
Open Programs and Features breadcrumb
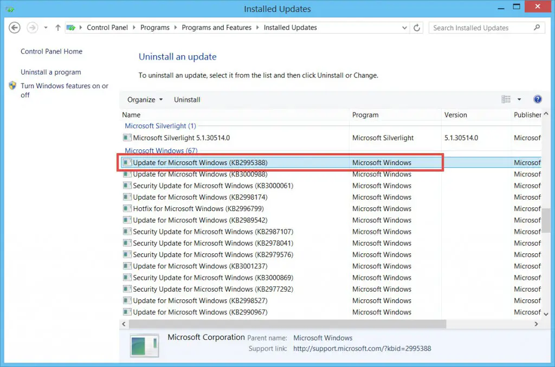pos(217,28)
